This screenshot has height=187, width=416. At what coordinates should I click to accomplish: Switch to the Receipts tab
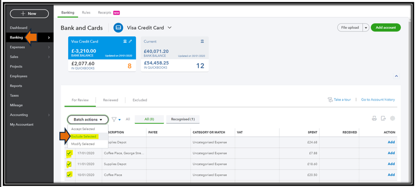pos(105,12)
